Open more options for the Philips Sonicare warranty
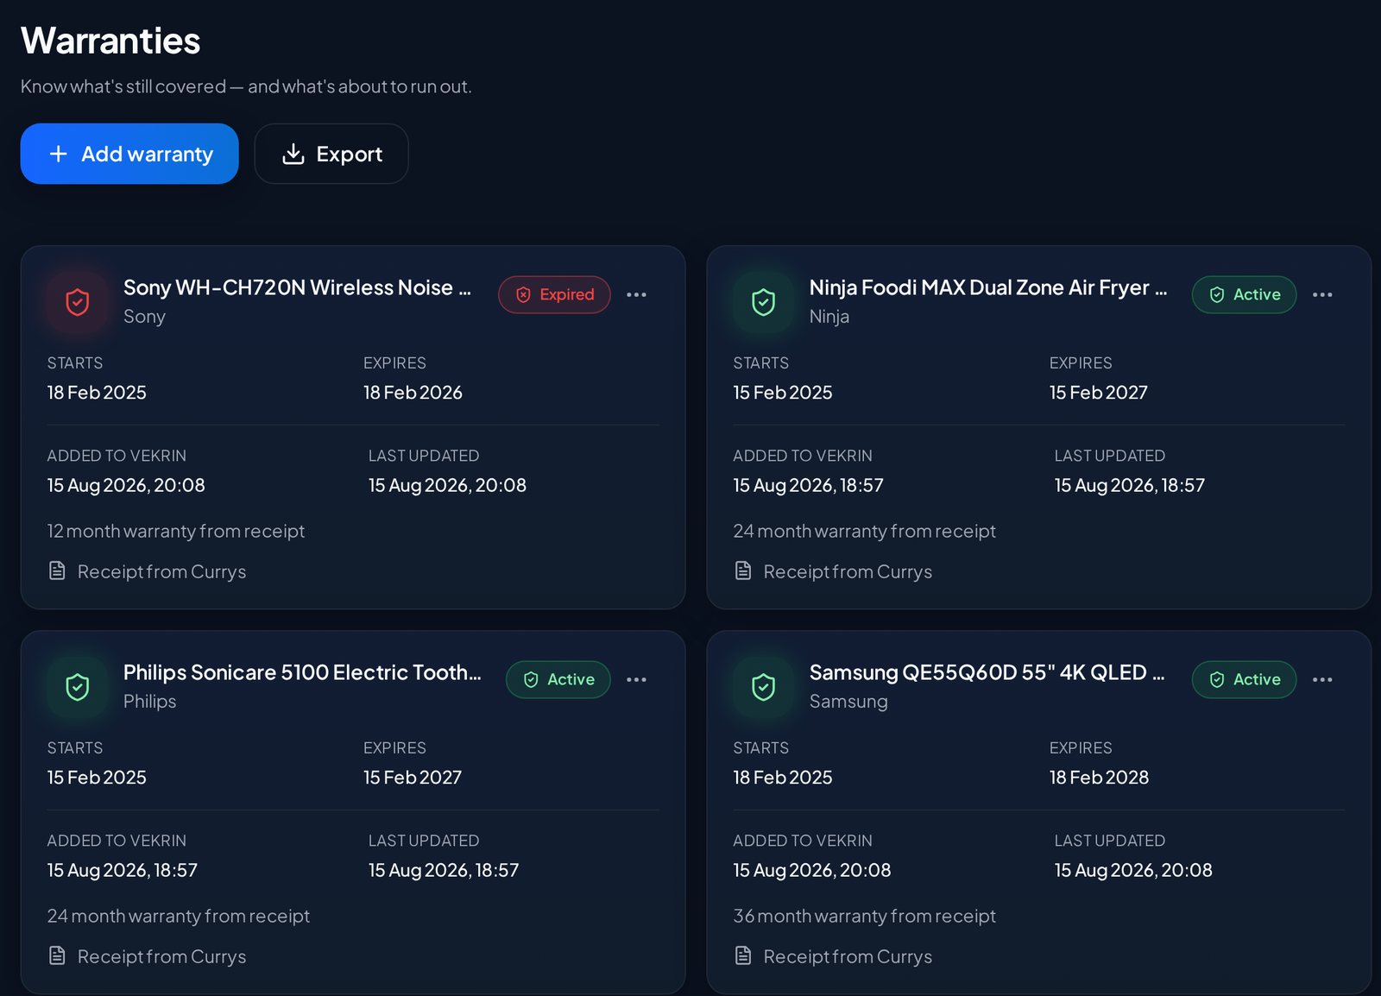 click(636, 680)
